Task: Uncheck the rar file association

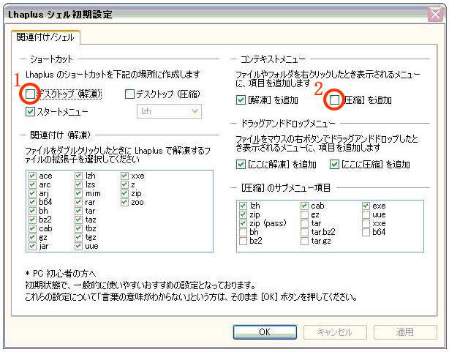Action: [x=78, y=202]
